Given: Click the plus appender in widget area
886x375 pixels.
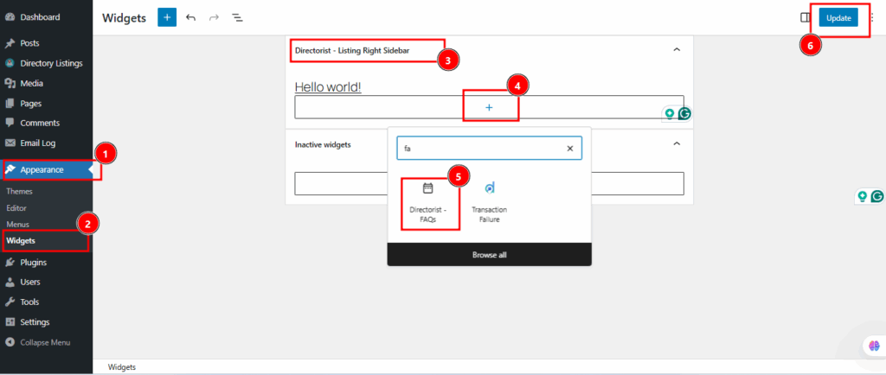Looking at the screenshot, I should [489, 107].
